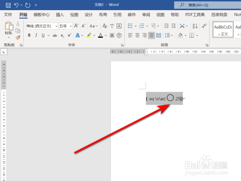
Task: Increase paragraph indent
Action: 174,26
